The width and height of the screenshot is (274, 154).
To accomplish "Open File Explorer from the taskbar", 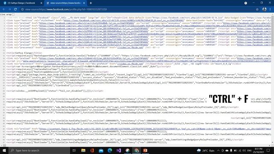I will click(x=83, y=150).
